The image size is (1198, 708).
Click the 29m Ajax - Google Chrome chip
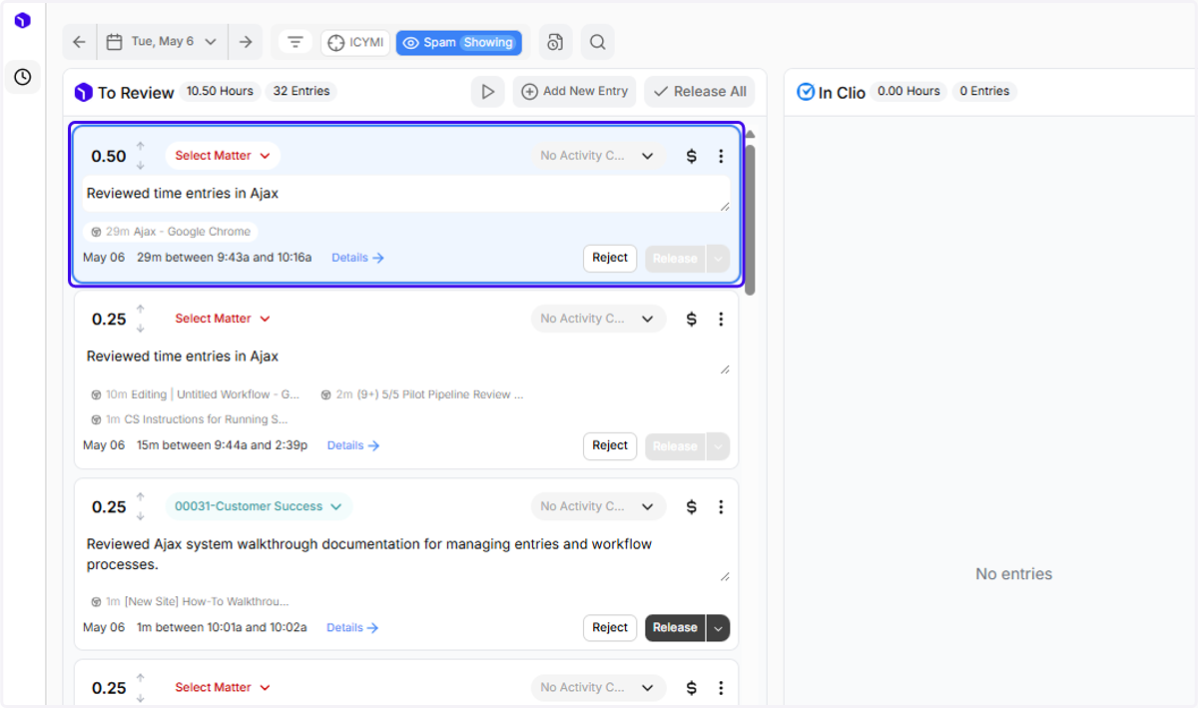(170, 232)
